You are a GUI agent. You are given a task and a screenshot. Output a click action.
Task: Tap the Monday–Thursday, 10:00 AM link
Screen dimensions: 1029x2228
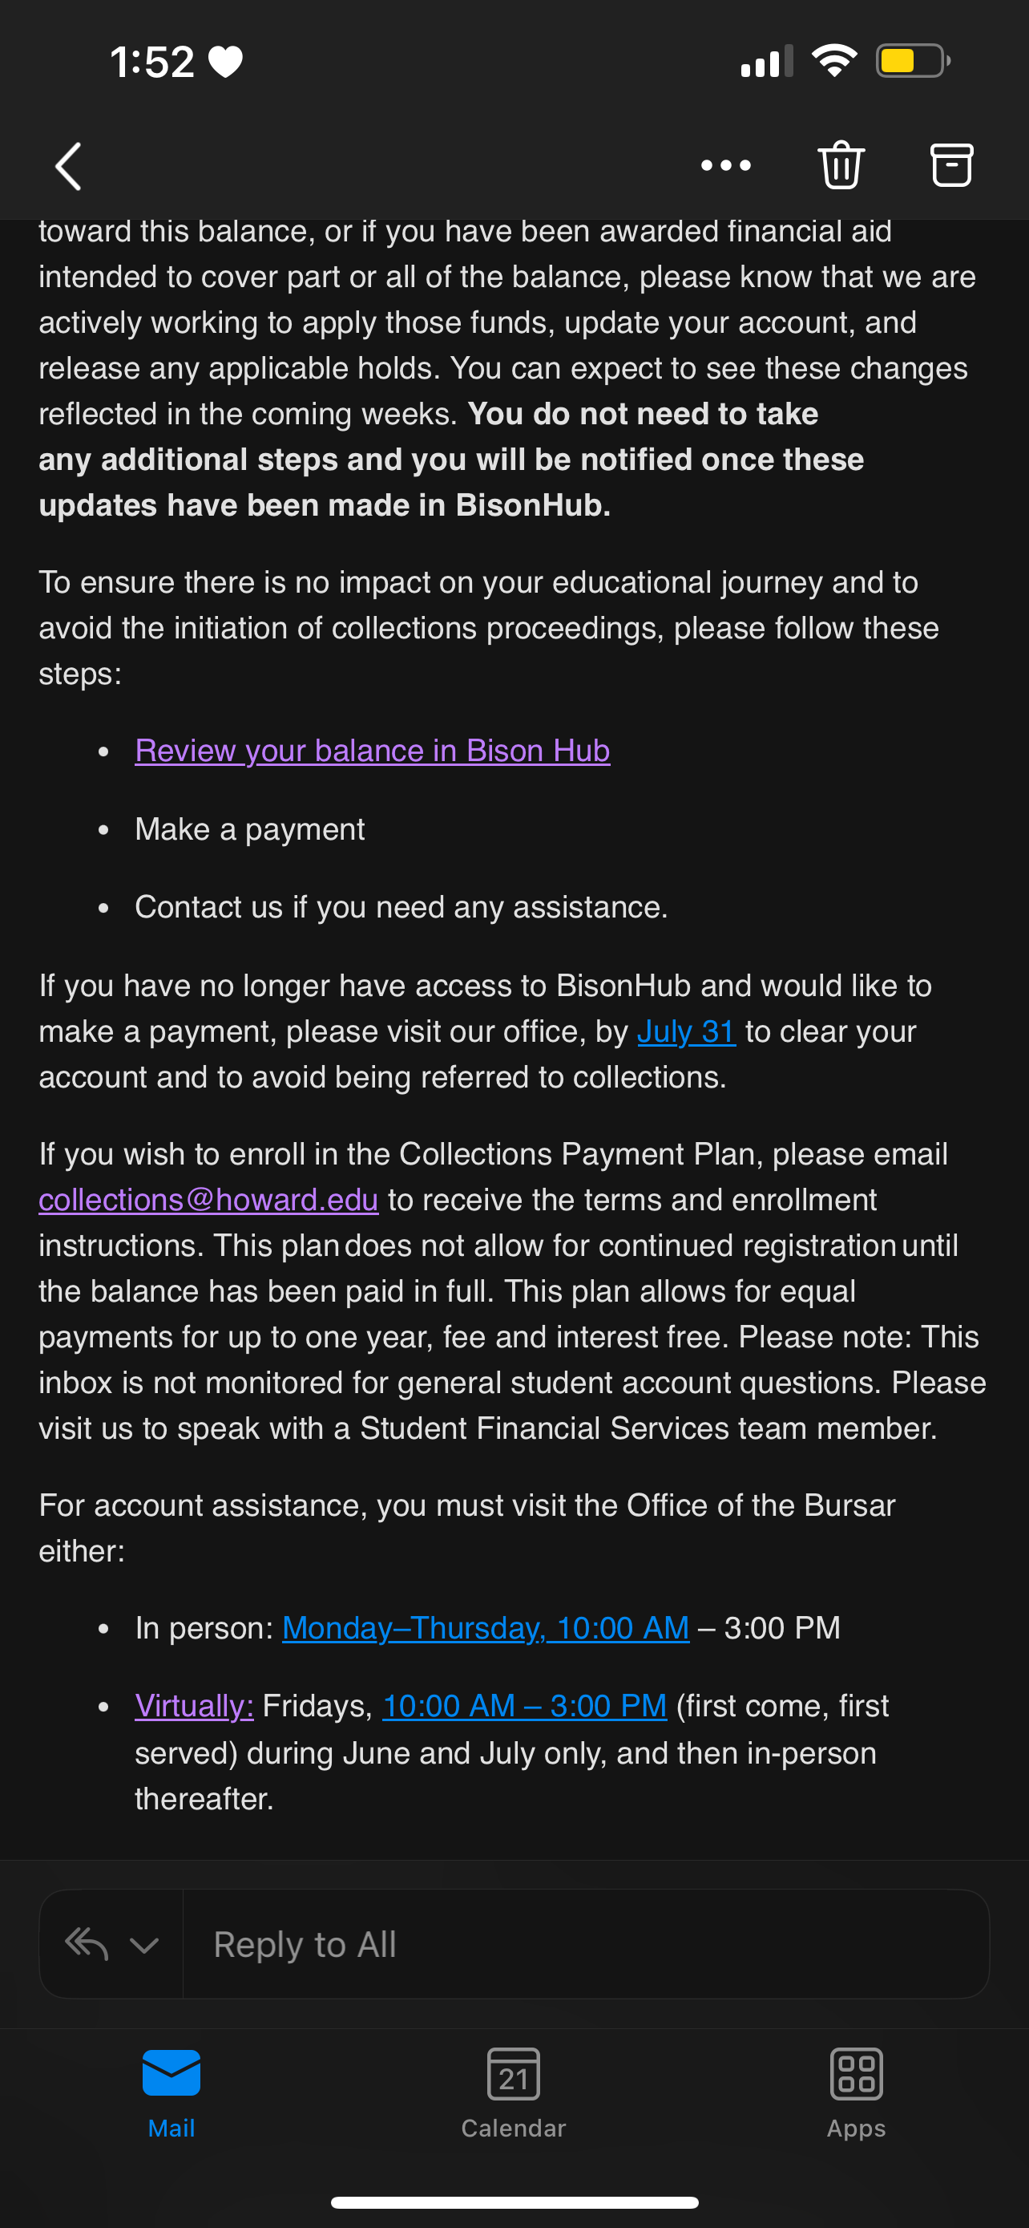[x=486, y=1628]
